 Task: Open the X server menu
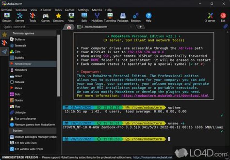(46, 10)
